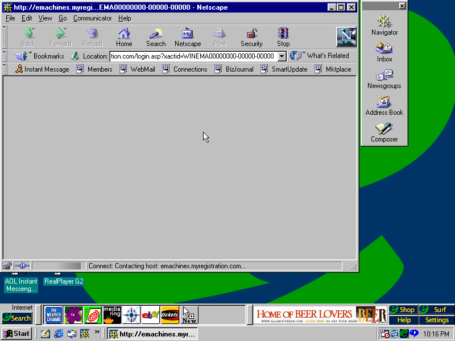Open the Bookmarks dropdown menu
455x341 pixels.
[40, 56]
